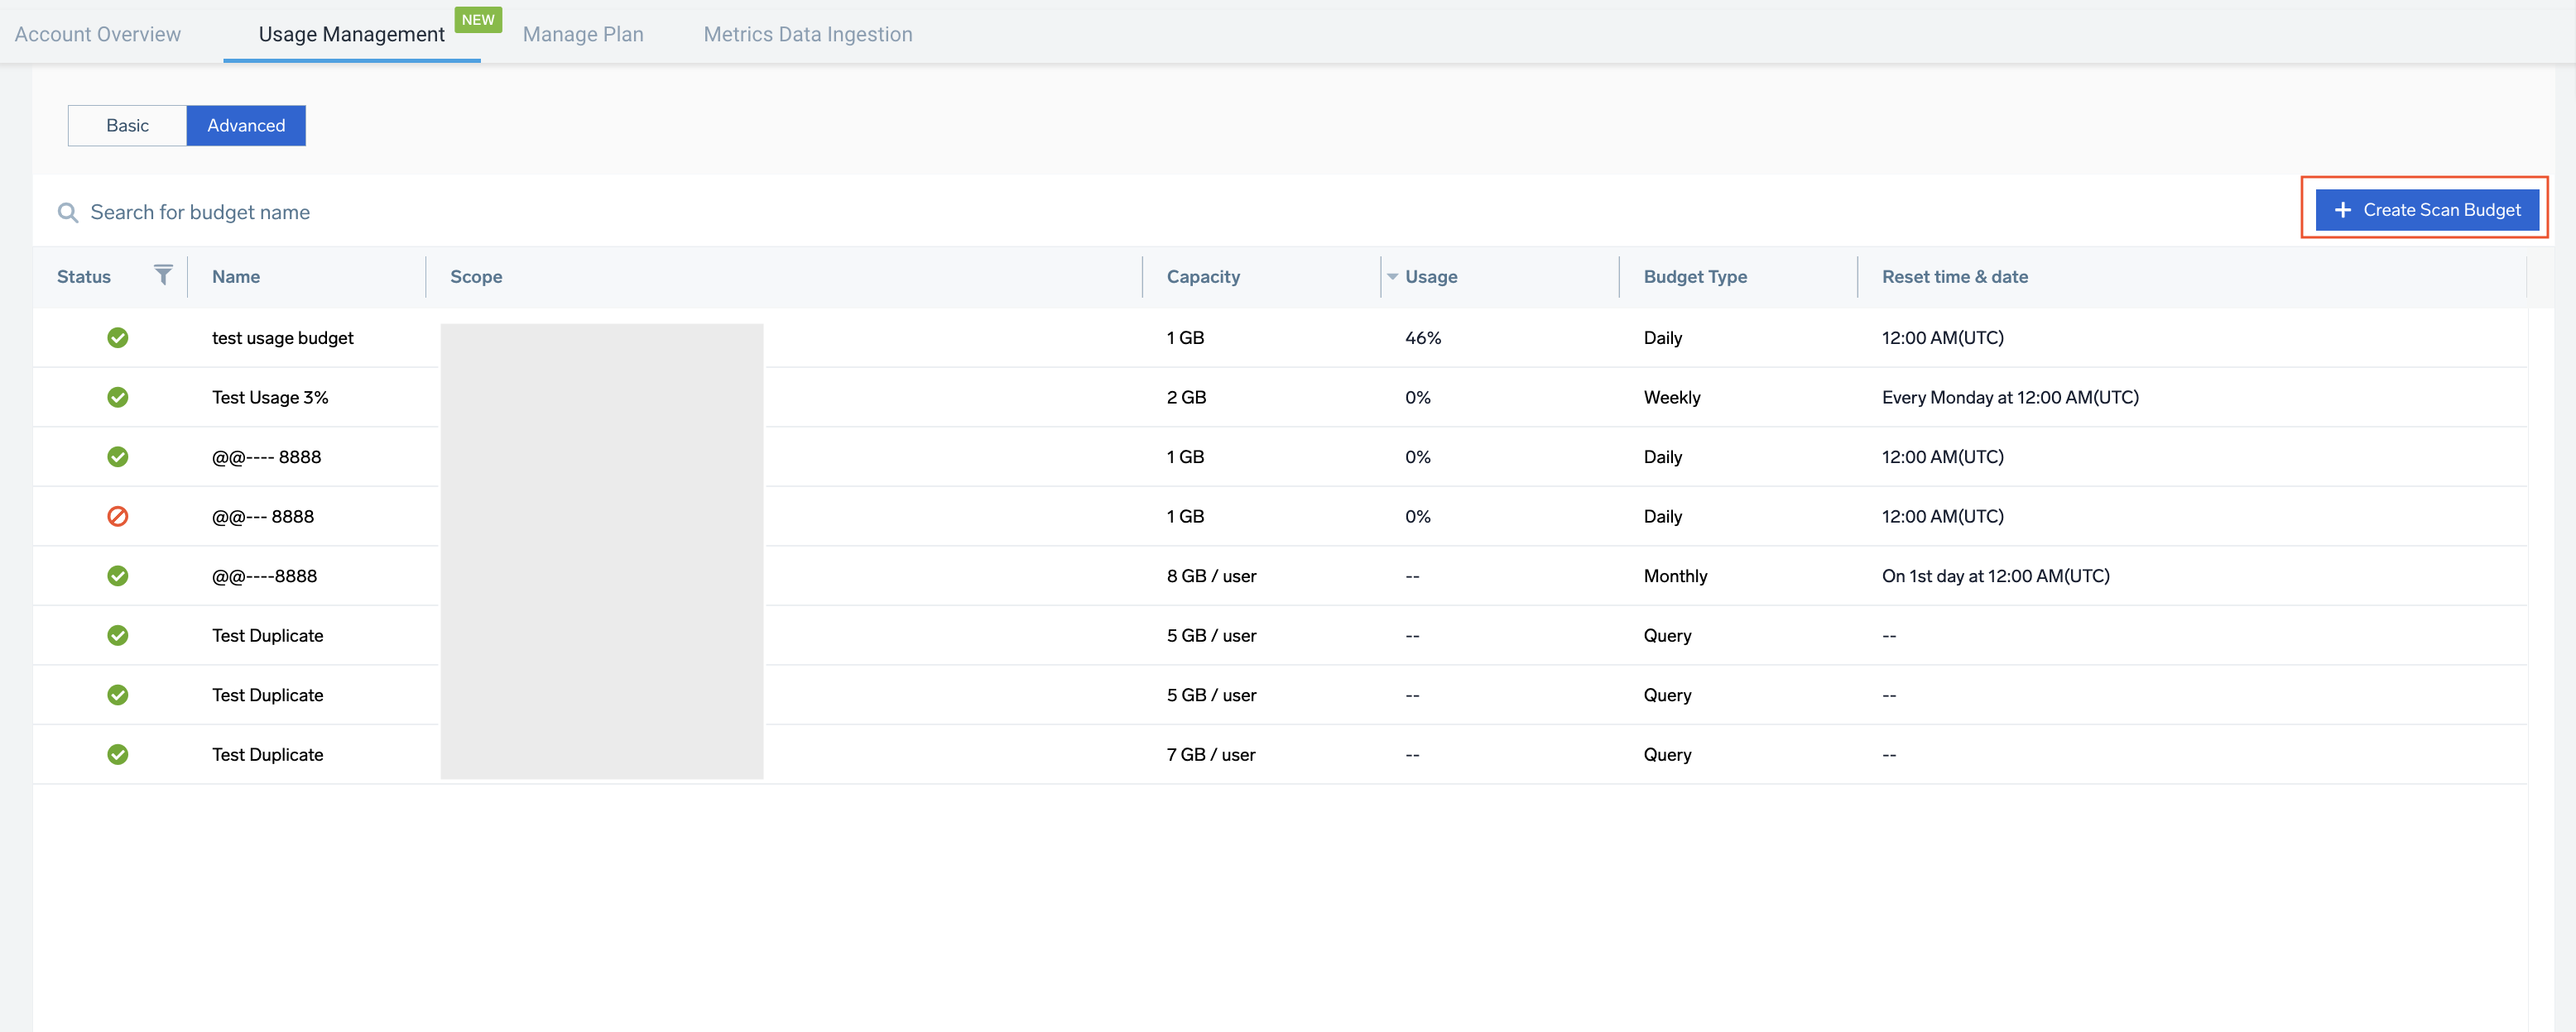Click the green status icon for test usage budget
The image size is (2576, 1032).
[x=118, y=337]
